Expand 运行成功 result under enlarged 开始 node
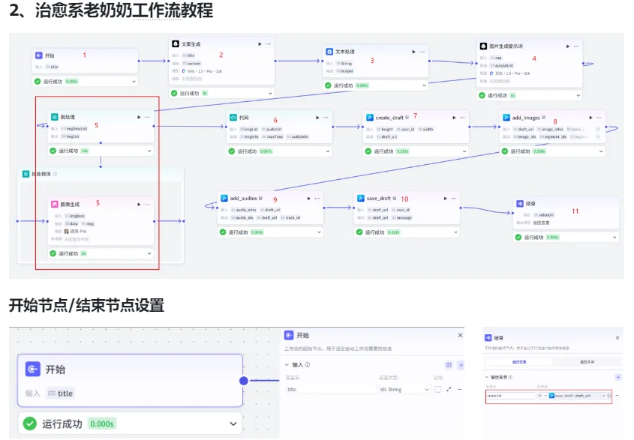 click(x=233, y=424)
